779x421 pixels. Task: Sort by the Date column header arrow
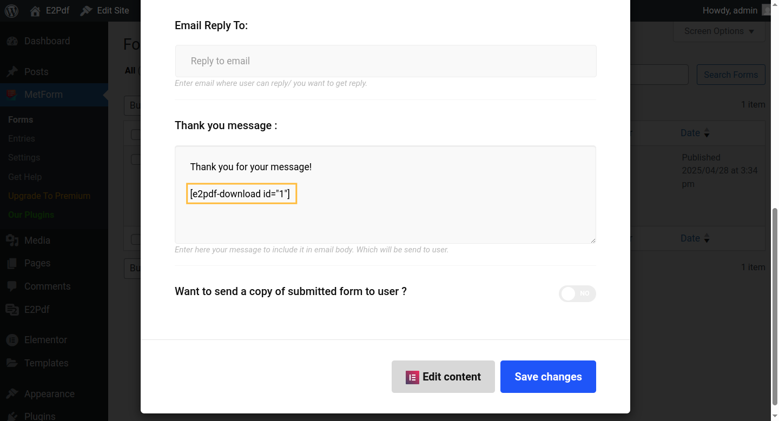click(x=707, y=133)
